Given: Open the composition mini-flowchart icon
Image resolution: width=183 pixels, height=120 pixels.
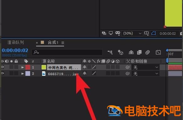Looking at the screenshot, I should point(110,52).
